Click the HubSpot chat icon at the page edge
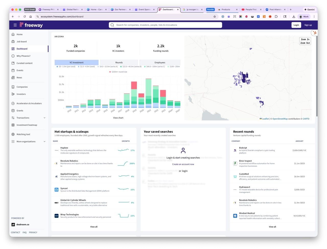The width and height of the screenshot is (327, 249). pos(314,33)
